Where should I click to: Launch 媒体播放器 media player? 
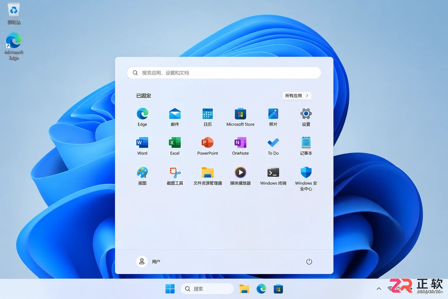[240, 176]
